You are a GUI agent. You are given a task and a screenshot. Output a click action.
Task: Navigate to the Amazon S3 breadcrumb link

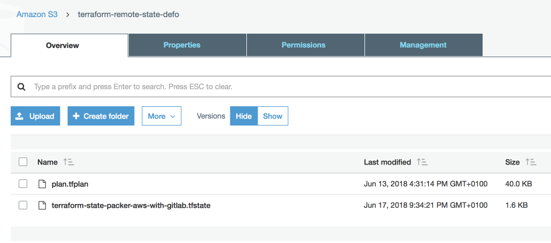click(37, 14)
